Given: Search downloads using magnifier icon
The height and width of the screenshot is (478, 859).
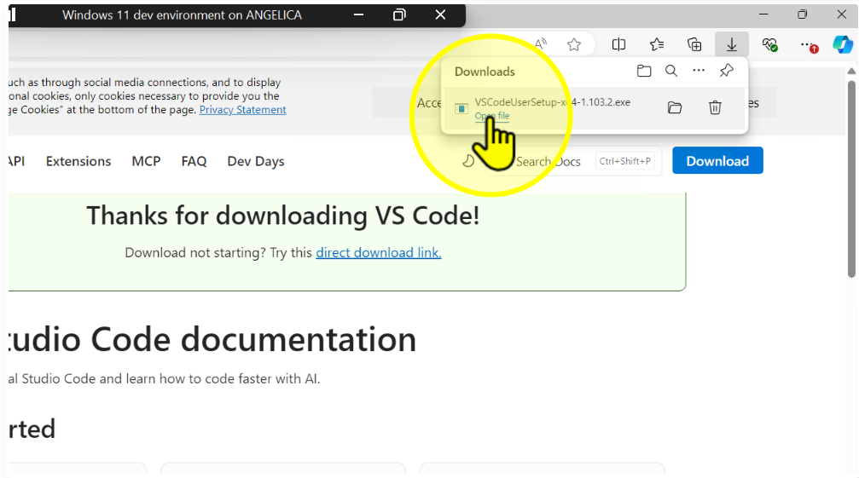Looking at the screenshot, I should point(671,71).
